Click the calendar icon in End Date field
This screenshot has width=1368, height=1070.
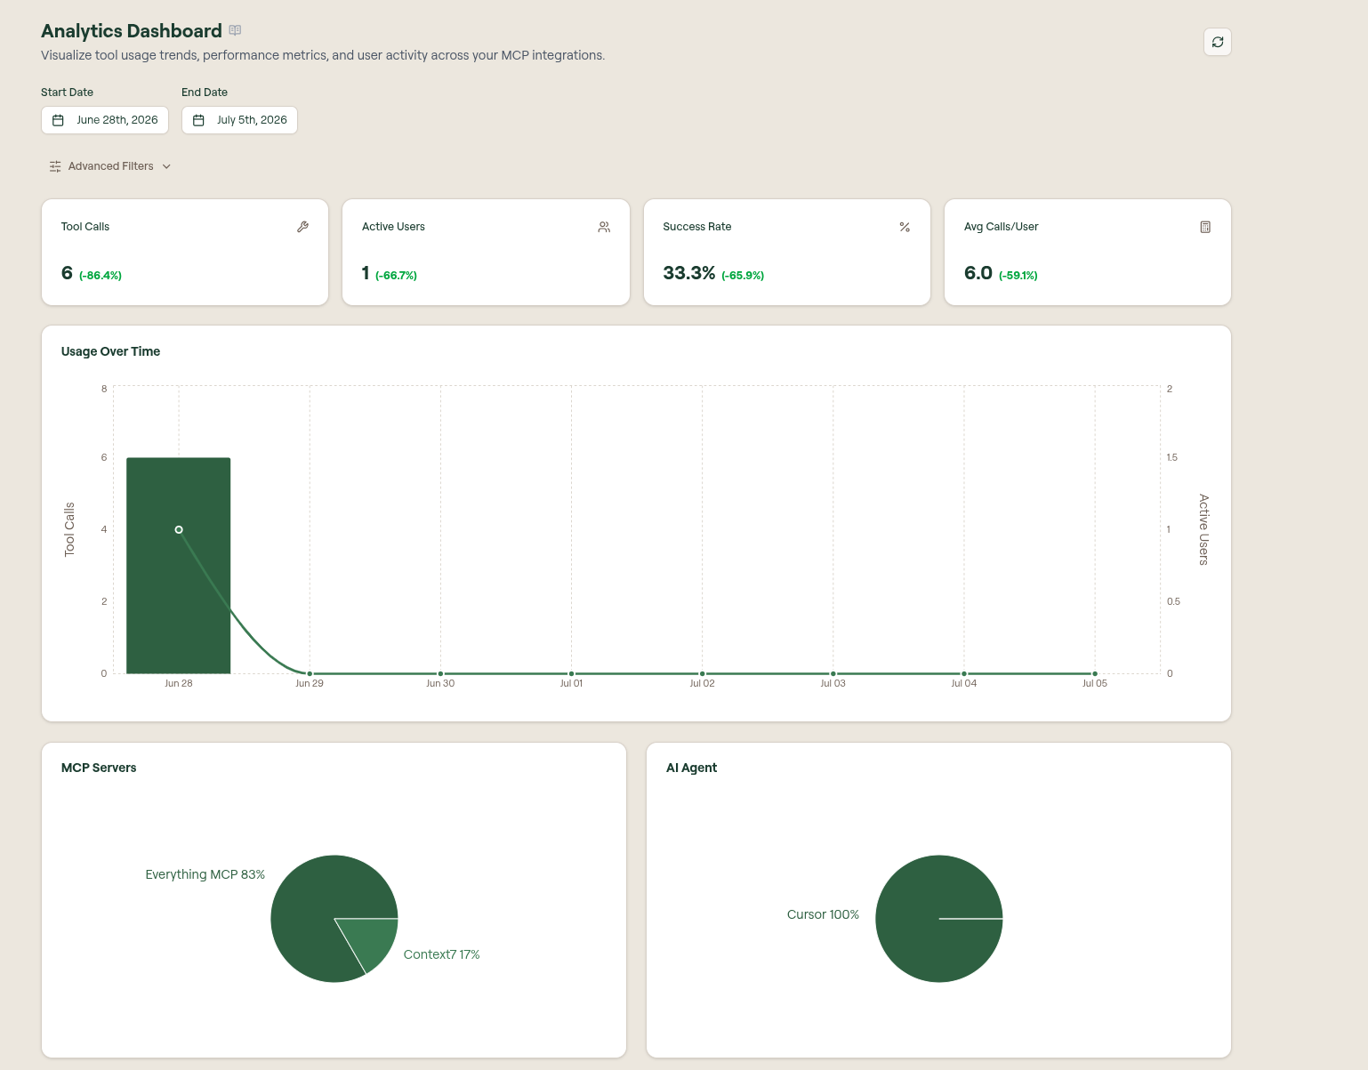tap(198, 120)
